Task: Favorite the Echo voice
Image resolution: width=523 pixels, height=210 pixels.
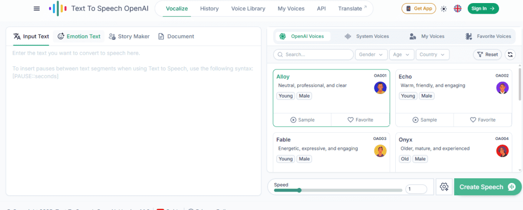Action: (x=483, y=120)
